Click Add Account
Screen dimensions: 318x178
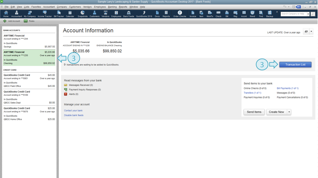(12, 21)
